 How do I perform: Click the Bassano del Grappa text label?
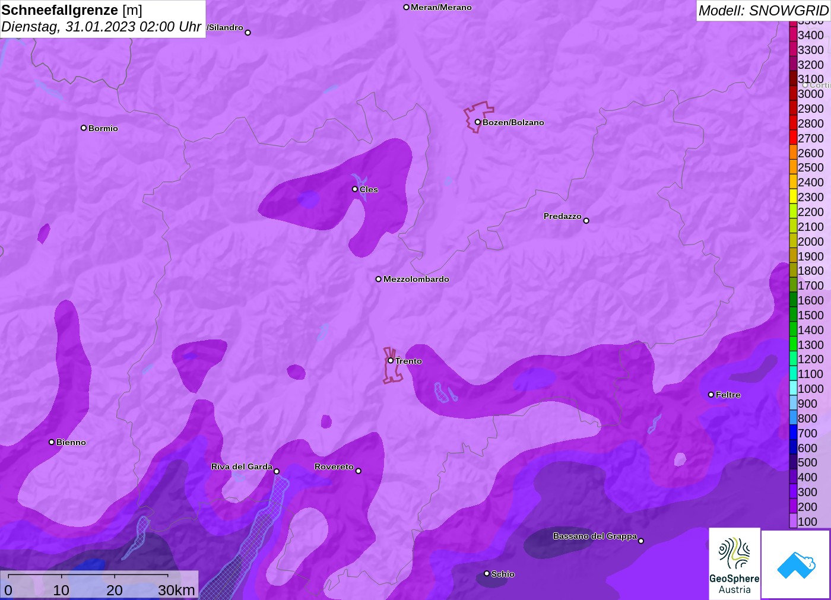point(595,536)
